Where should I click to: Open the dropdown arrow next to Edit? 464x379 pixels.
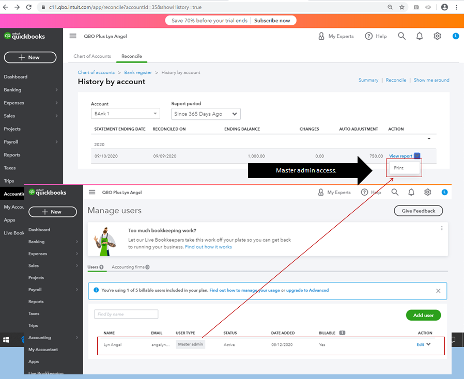pyautogui.click(x=428, y=344)
